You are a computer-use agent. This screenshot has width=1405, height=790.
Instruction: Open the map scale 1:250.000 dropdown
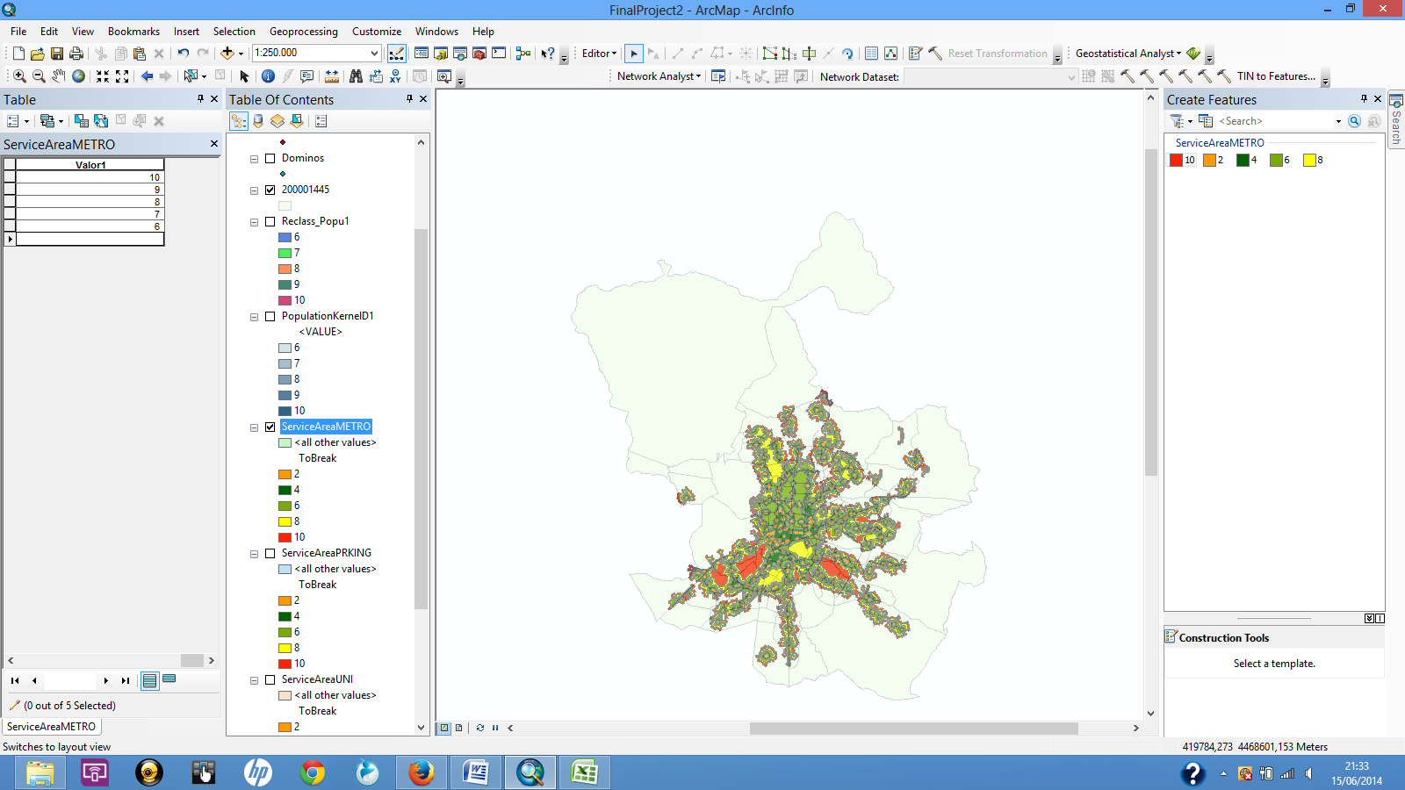[374, 54]
